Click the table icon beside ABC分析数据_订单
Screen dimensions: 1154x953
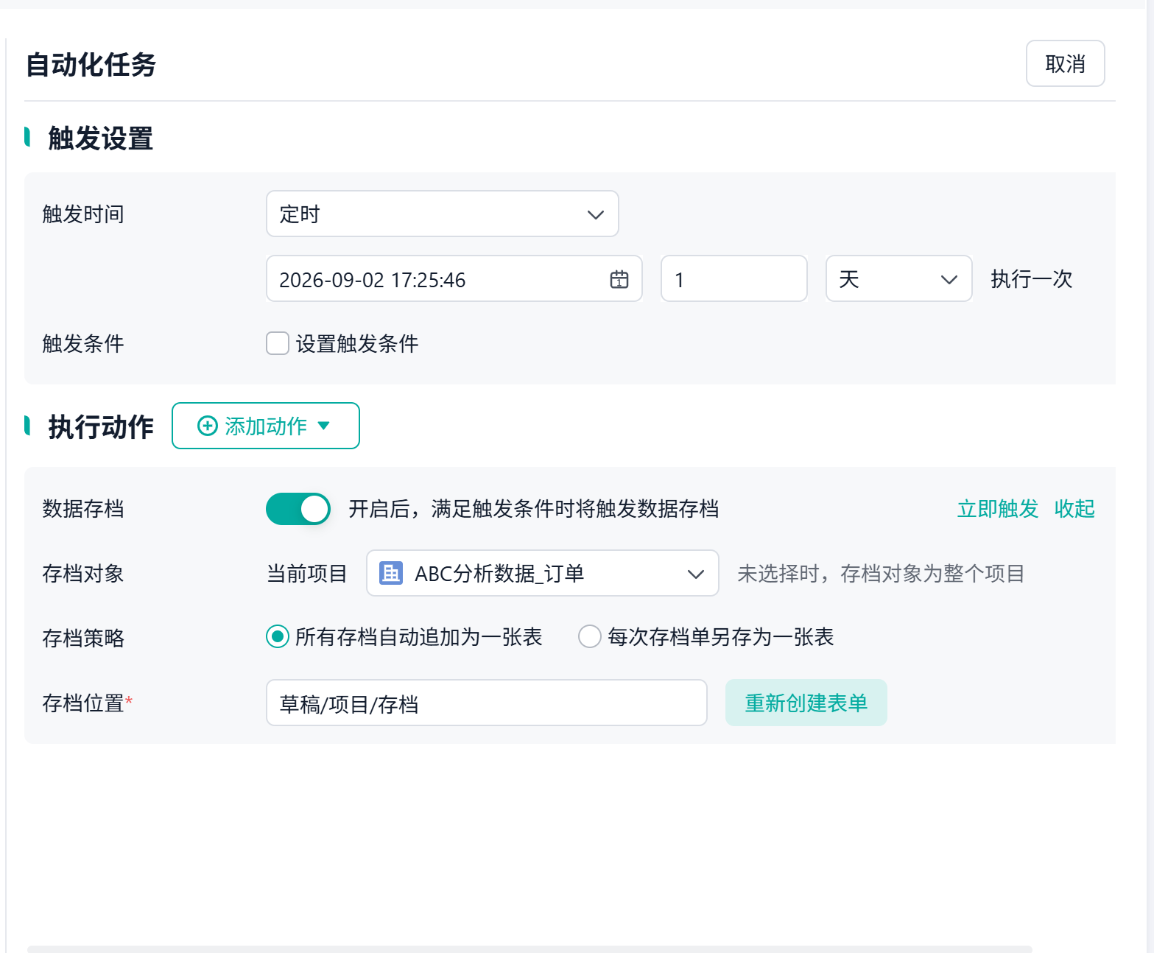[391, 572]
